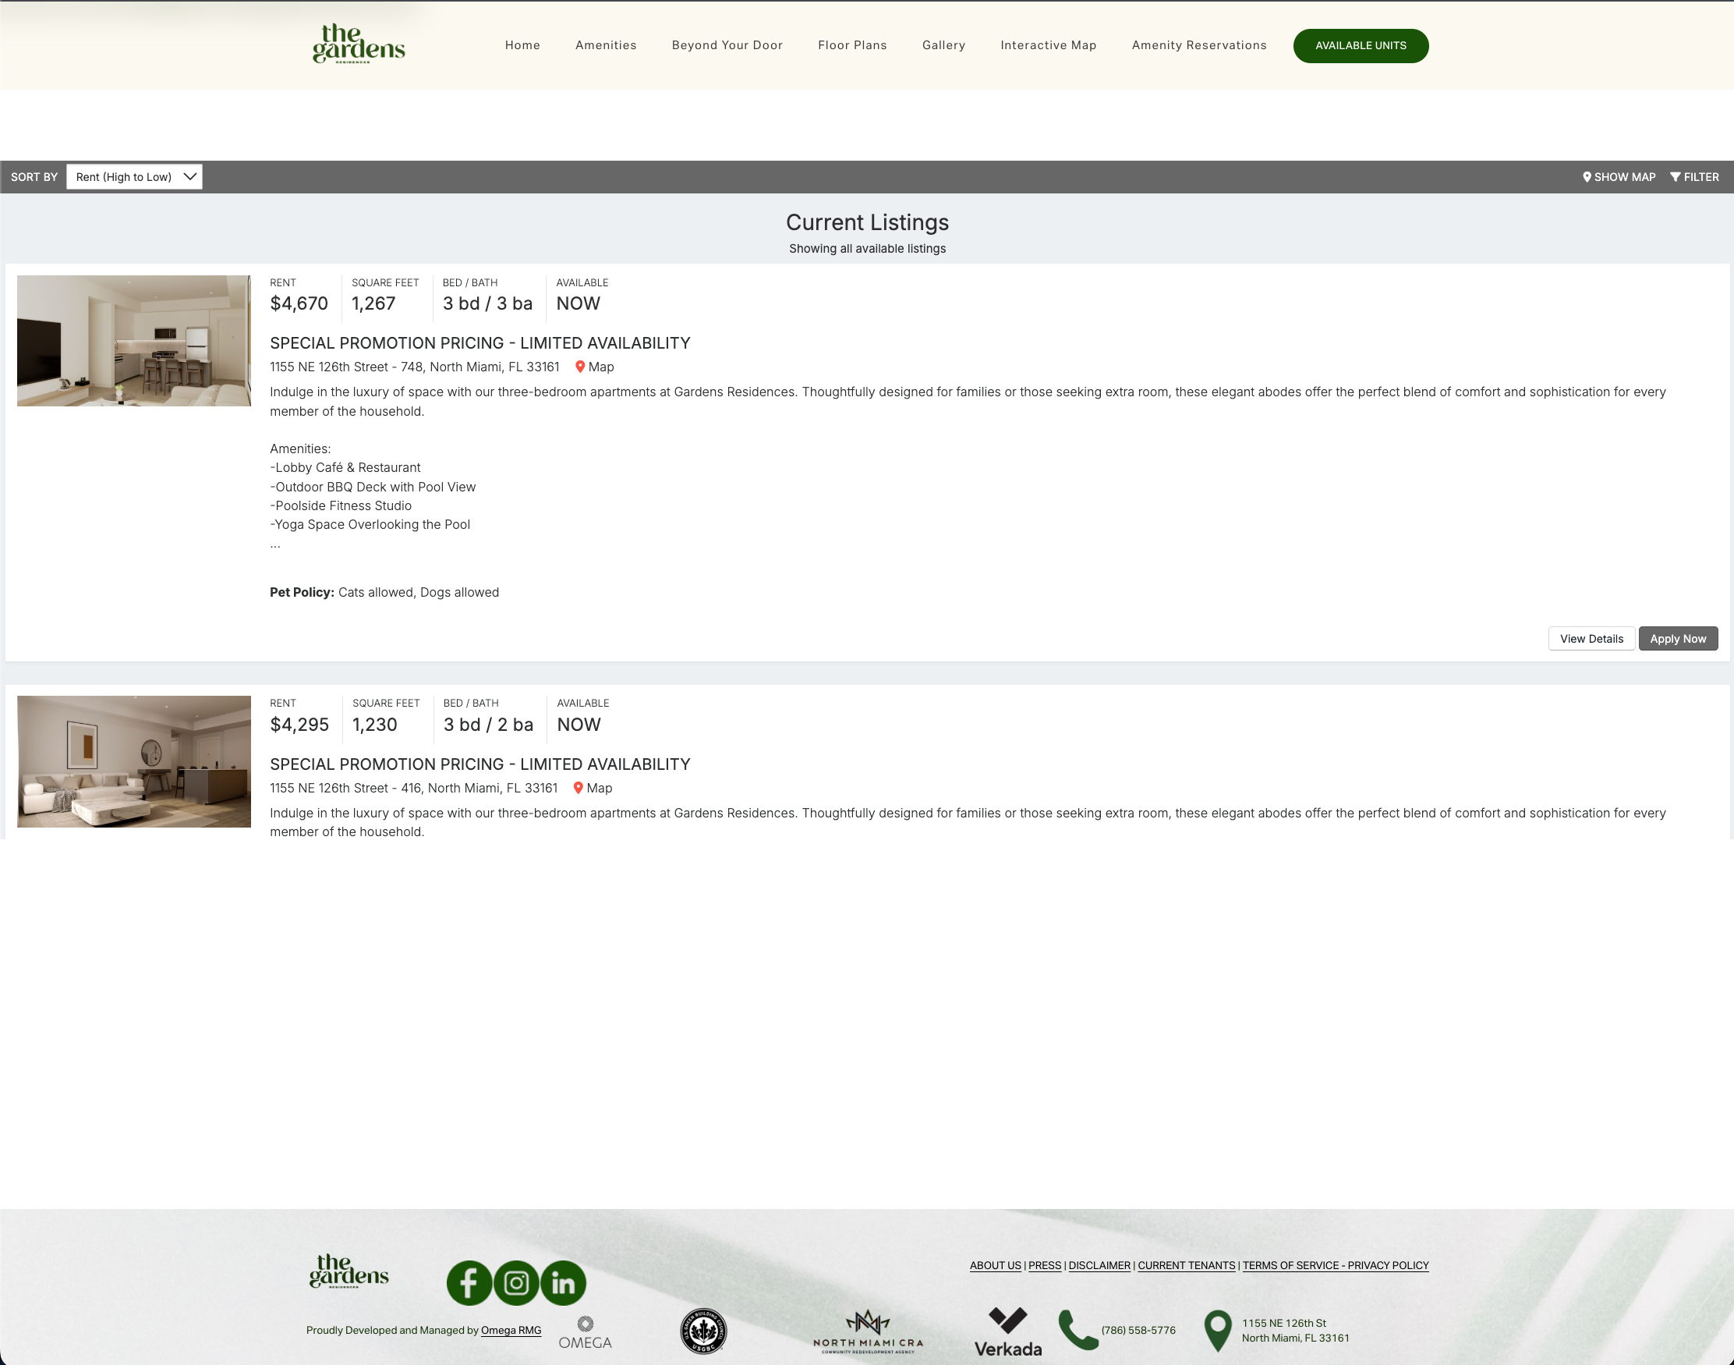This screenshot has height=1365, width=1734.
Task: Click the funnel icon beside FILTER
Action: pyautogui.click(x=1675, y=176)
